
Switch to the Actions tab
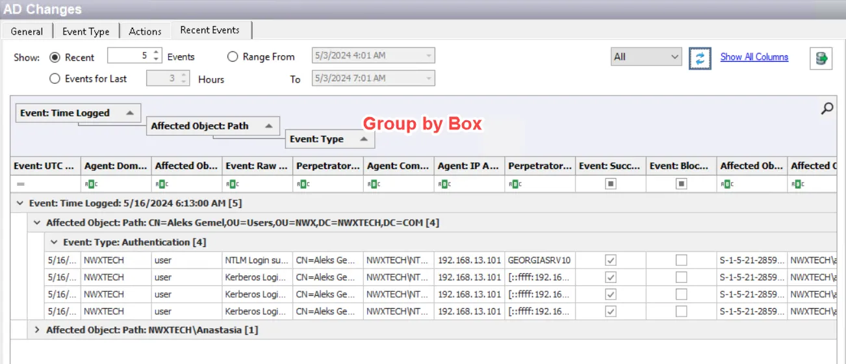pos(145,31)
